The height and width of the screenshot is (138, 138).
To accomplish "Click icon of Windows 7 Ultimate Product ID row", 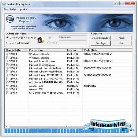I will [x=7, y=54].
